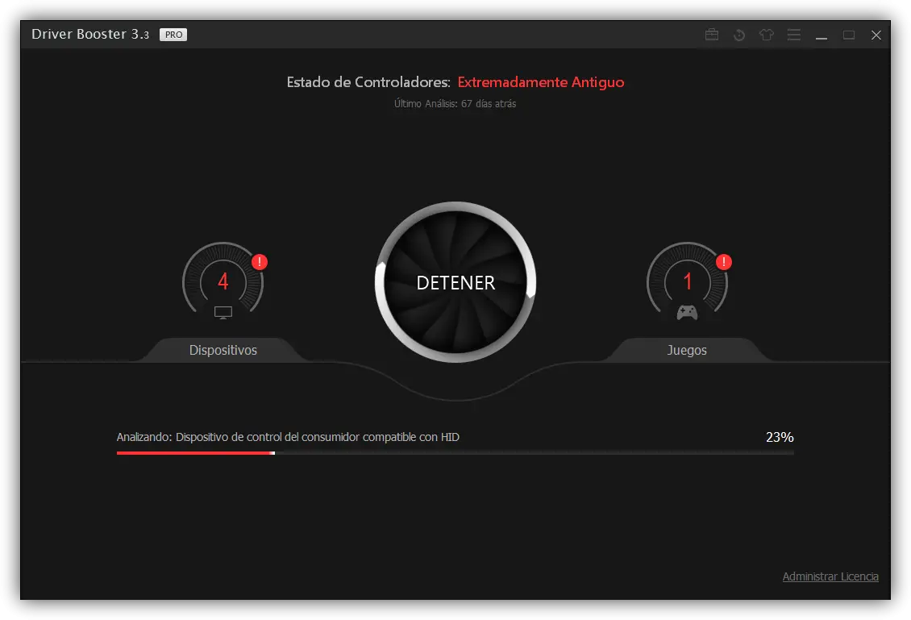Select the Dispositivos tab
Image resolution: width=911 pixels, height=620 pixels.
[223, 350]
